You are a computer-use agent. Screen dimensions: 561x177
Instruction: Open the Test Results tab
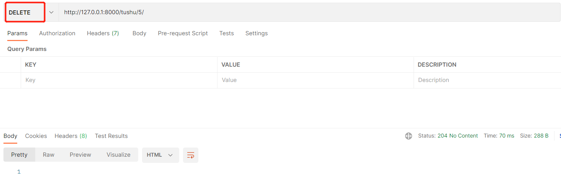point(111,136)
